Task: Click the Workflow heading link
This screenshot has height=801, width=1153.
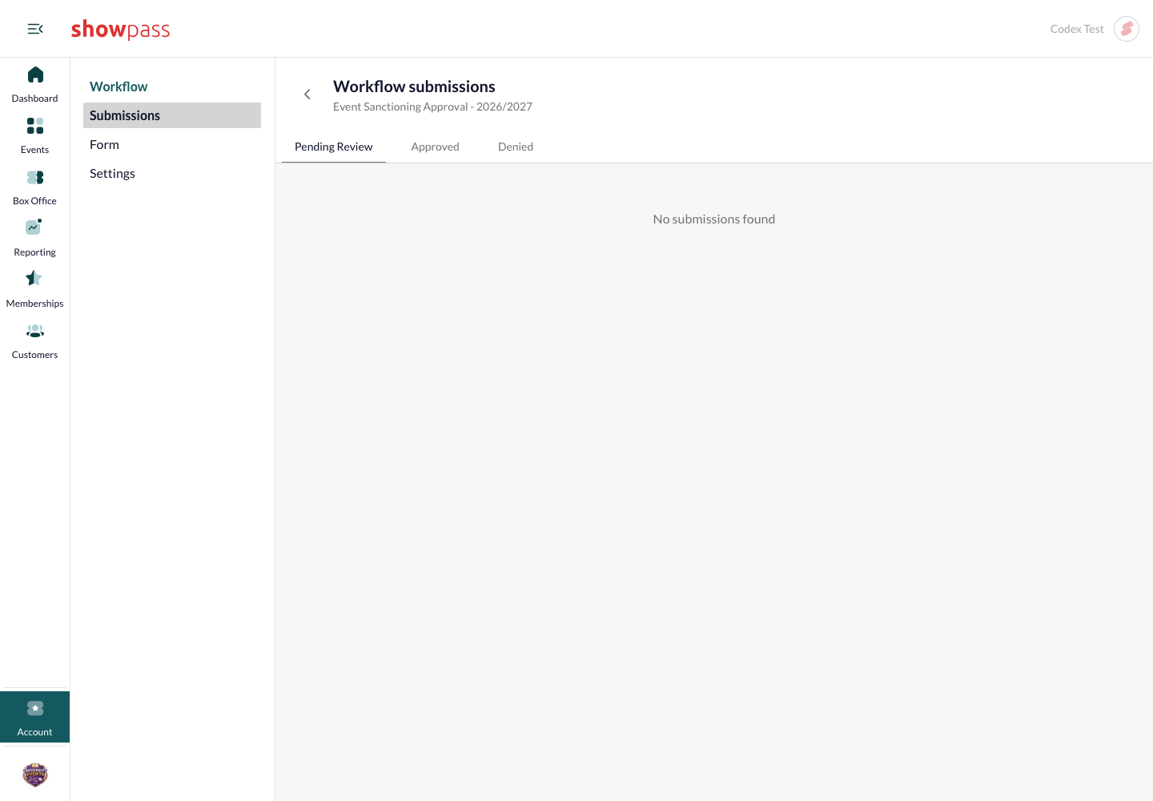Action: pyautogui.click(x=119, y=87)
